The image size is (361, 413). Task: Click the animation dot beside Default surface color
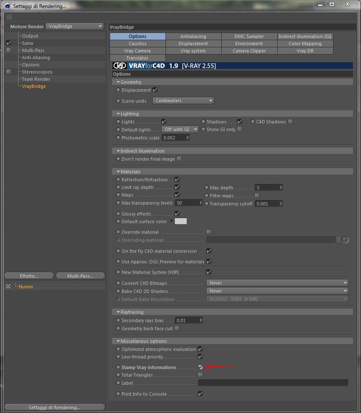point(118,221)
